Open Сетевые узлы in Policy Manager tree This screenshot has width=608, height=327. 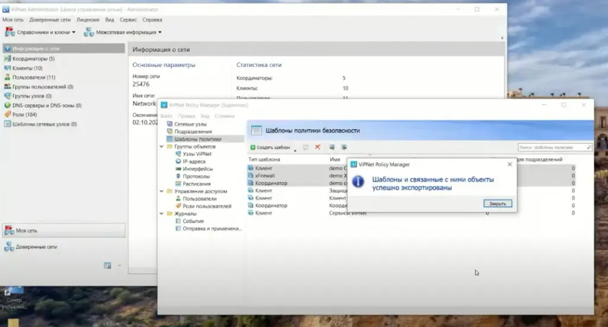coord(190,124)
